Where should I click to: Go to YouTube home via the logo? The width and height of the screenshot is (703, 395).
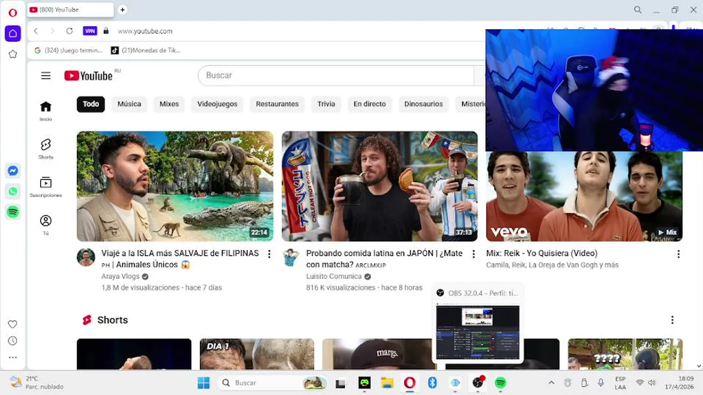pyautogui.click(x=89, y=76)
